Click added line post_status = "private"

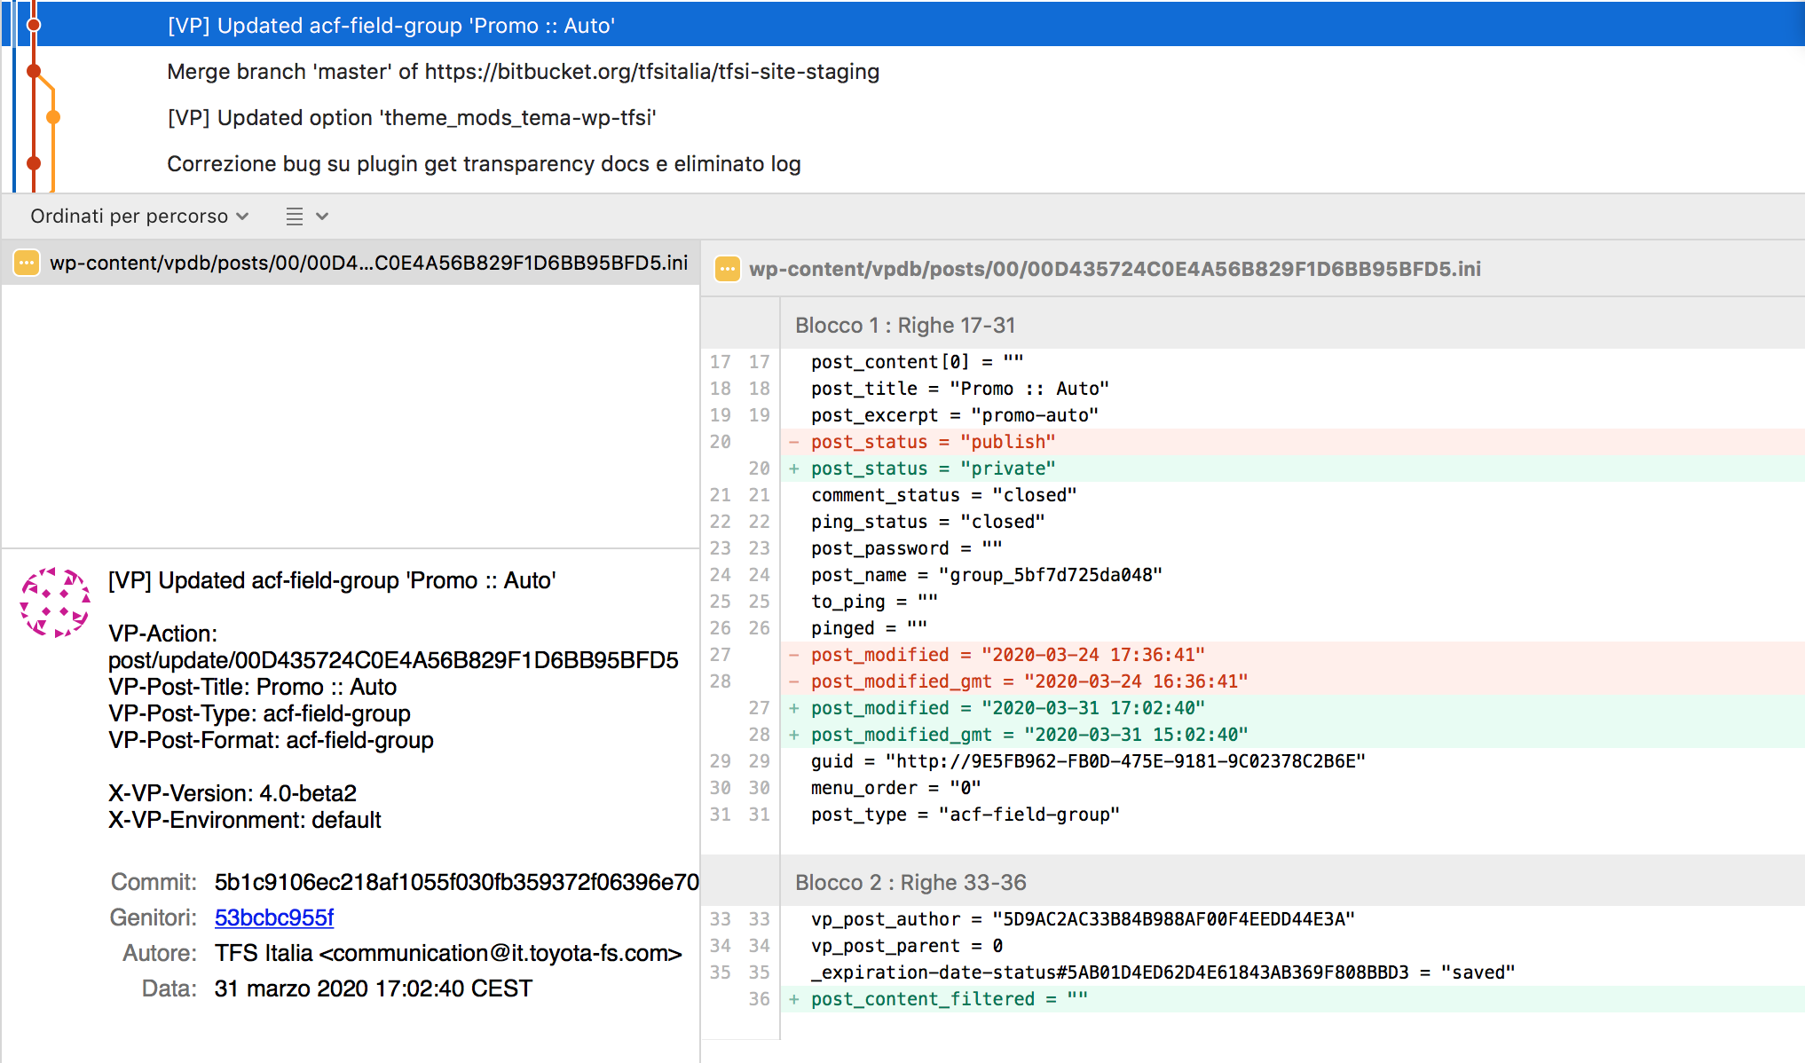click(x=932, y=469)
